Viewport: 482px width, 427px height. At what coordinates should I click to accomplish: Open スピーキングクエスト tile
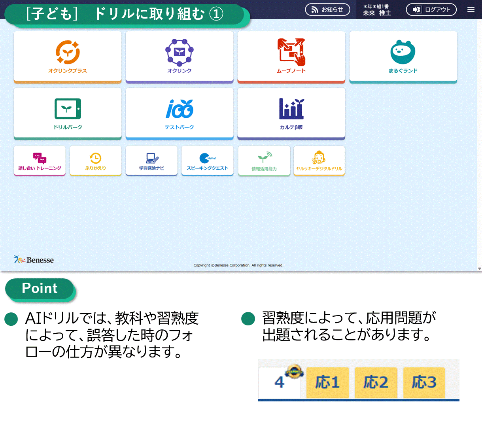click(x=208, y=161)
